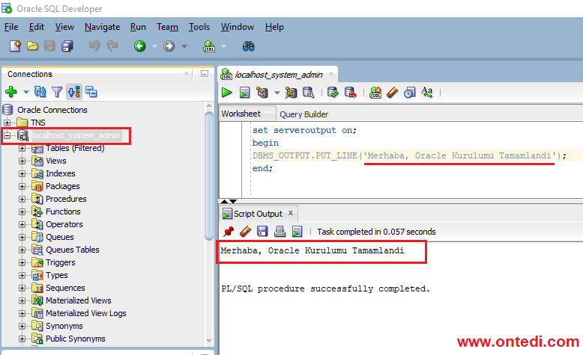Viewport: 583px width, 355px height.
Task: Open a file with folder icon
Action: [33, 46]
